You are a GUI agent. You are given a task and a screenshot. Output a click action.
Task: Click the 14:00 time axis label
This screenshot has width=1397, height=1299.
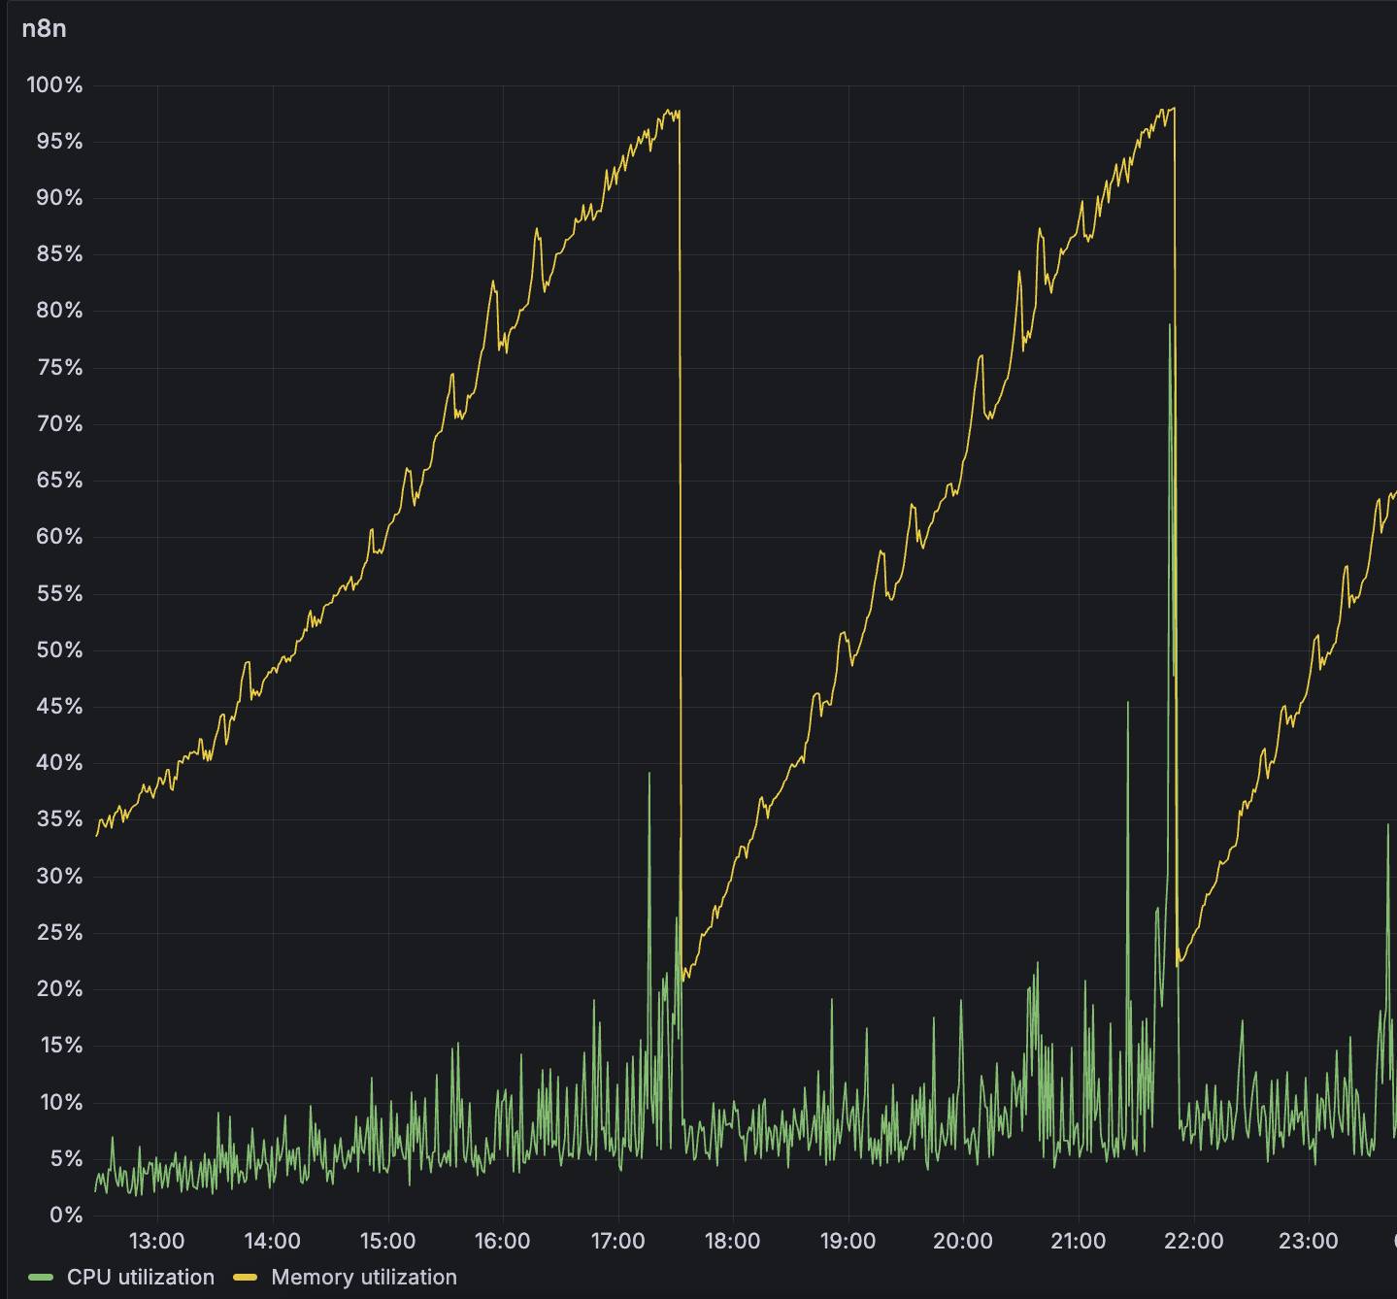[x=272, y=1241]
